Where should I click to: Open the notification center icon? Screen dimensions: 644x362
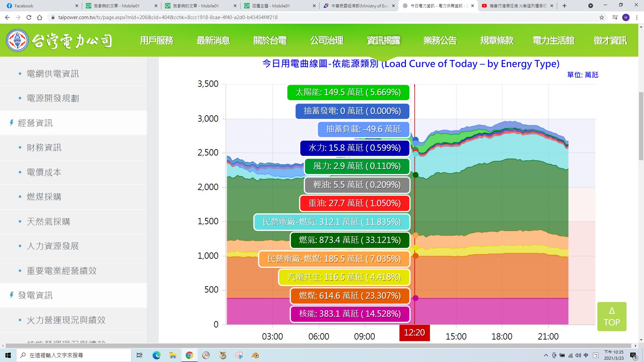[633, 355]
